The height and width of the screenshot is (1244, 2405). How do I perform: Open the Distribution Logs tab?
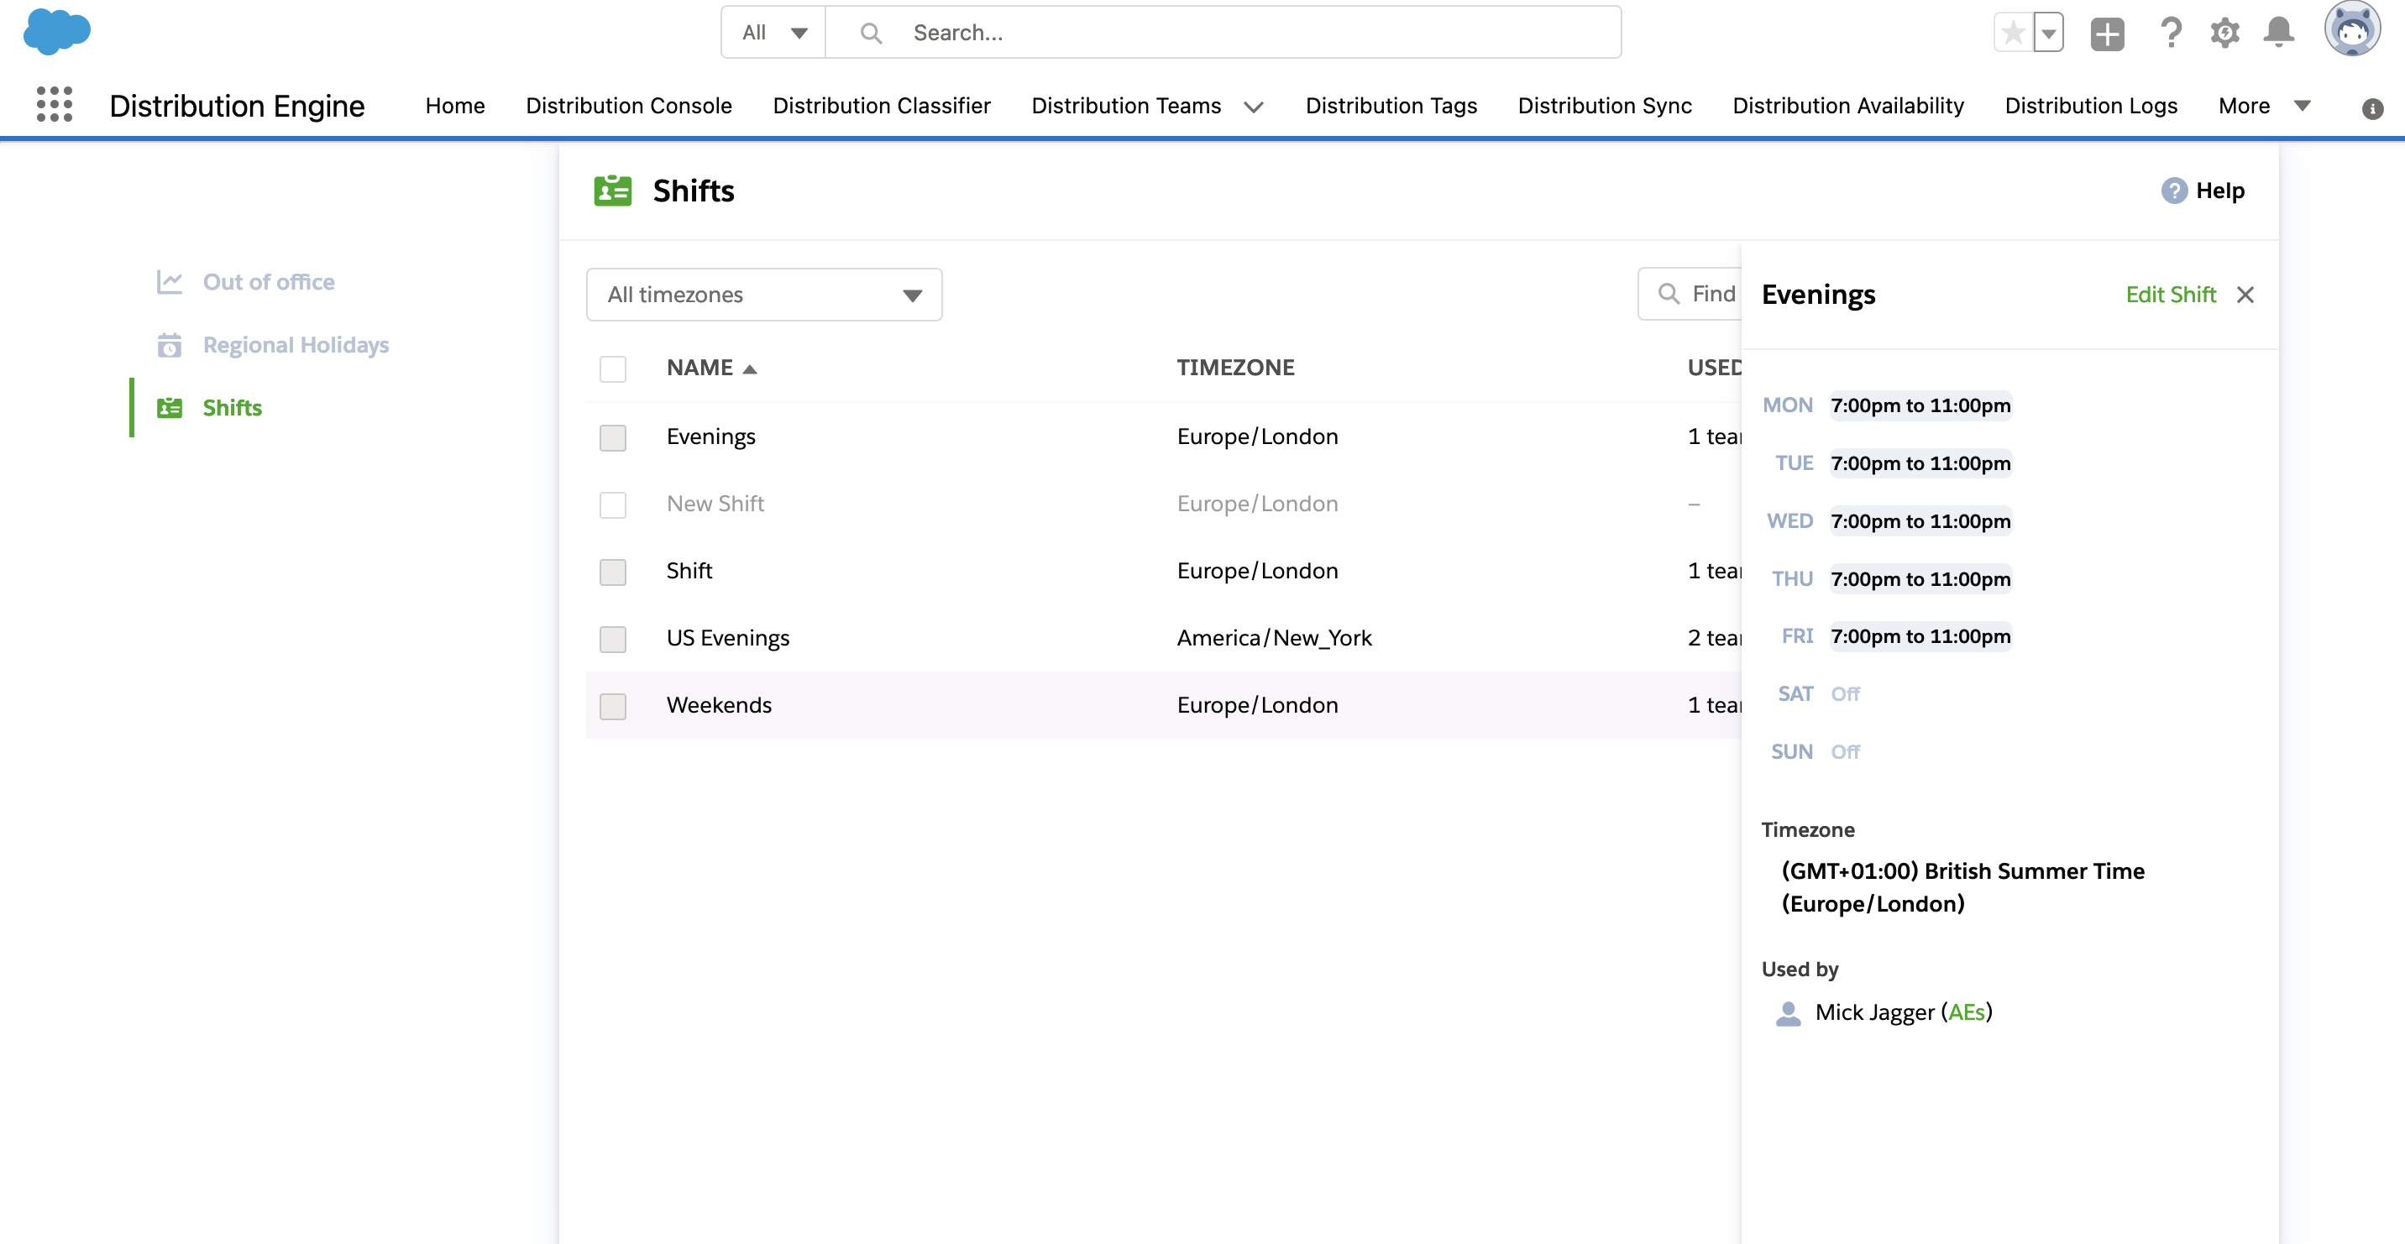click(x=2090, y=106)
